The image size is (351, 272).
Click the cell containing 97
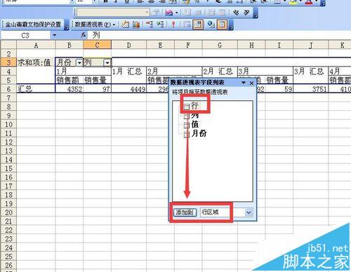97,89
